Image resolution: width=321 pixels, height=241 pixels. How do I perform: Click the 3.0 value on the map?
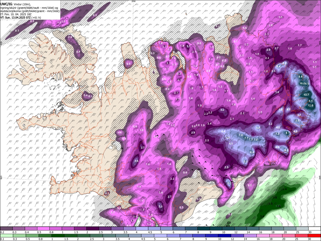click(277, 92)
